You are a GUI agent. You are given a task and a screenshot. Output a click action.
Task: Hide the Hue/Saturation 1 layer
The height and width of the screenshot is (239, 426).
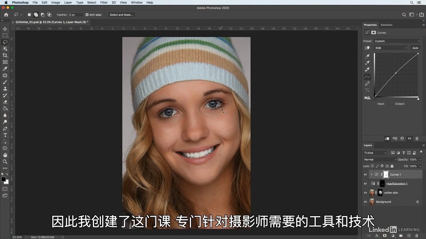click(x=365, y=184)
